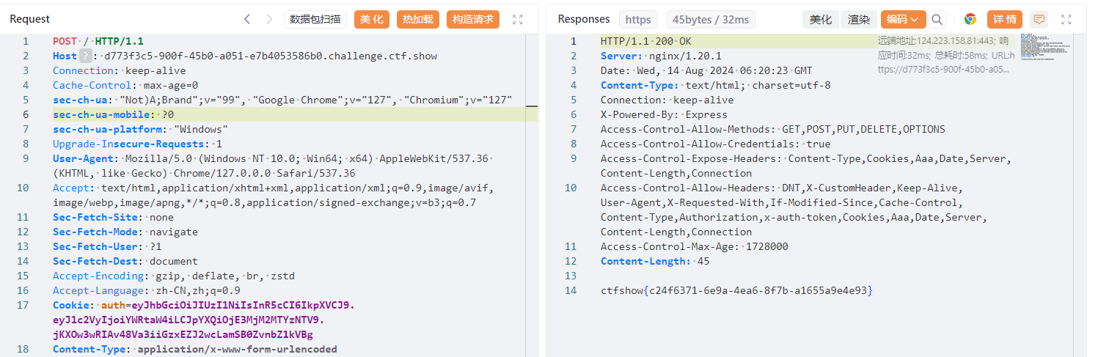Click the 45bytes / 32ms size tag
Screen dimensions: 1098x357
pyautogui.click(x=711, y=20)
